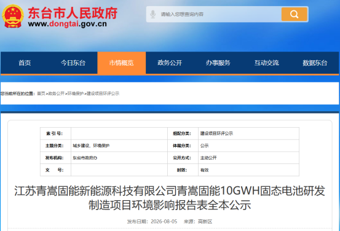Click the 索引号 label cell

point(55,133)
